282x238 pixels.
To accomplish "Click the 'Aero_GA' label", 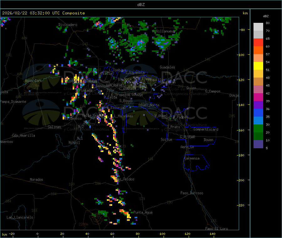I will point(187,147).
